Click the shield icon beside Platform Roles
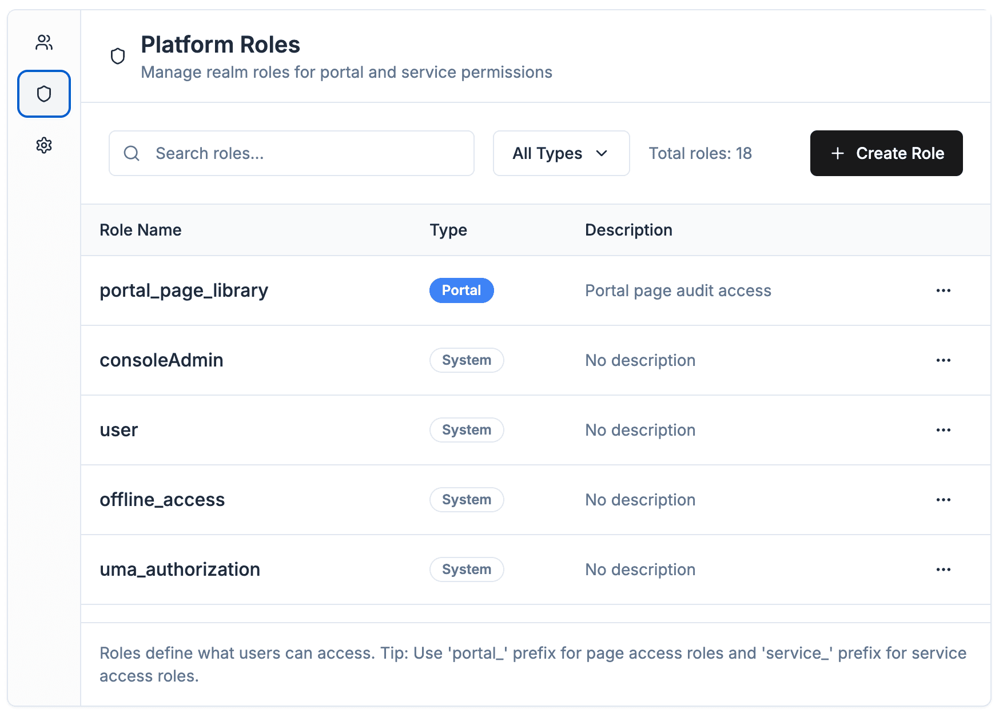This screenshot has height=717, width=1003. 118,56
